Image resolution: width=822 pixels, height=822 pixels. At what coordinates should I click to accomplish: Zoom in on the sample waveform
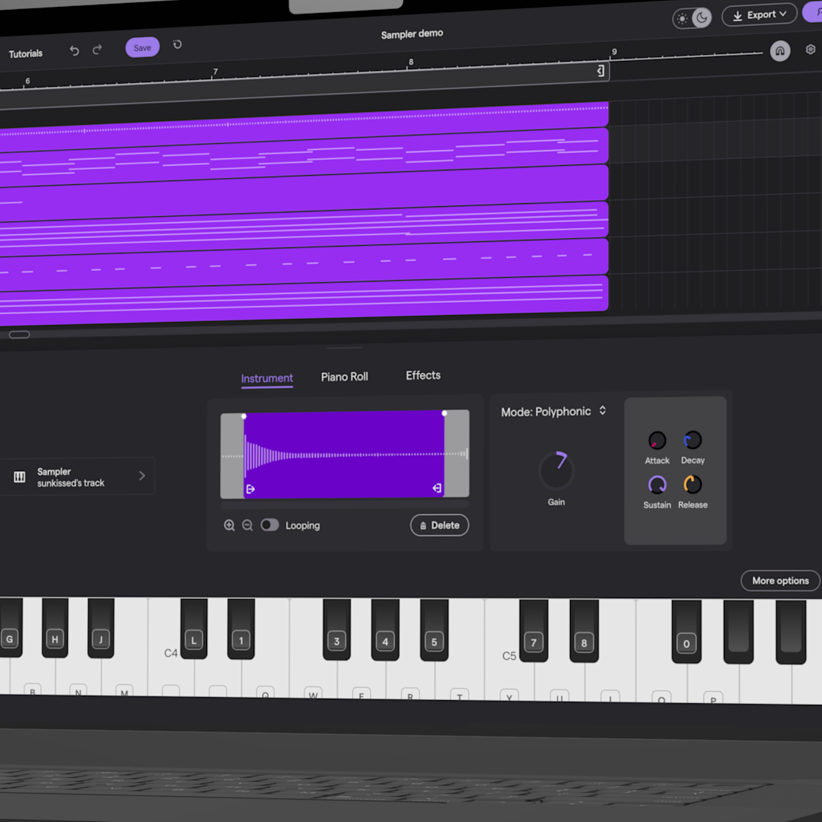point(229,525)
